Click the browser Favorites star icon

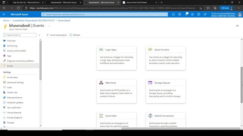(x=208, y=8)
